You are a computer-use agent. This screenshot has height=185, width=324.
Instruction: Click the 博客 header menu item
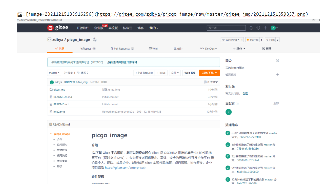140,28
